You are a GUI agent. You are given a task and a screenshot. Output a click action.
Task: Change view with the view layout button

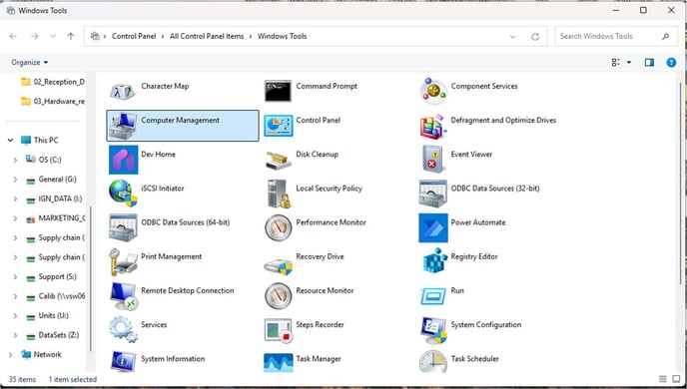coord(615,63)
